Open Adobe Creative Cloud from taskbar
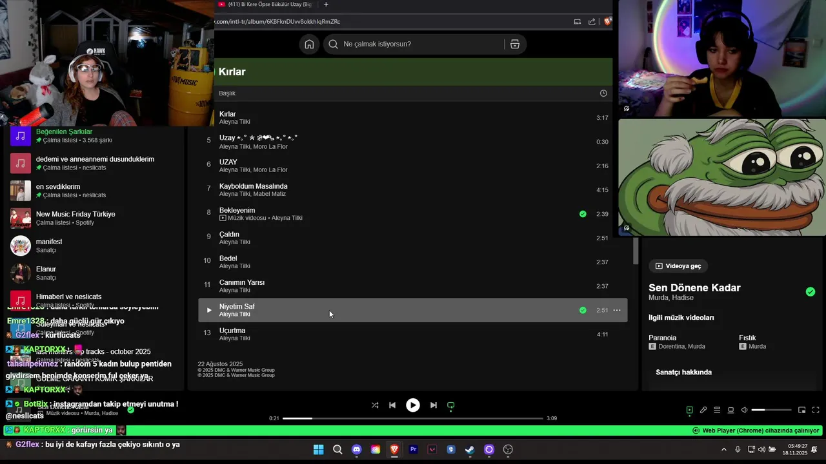This screenshot has height=464, width=826. point(376,450)
